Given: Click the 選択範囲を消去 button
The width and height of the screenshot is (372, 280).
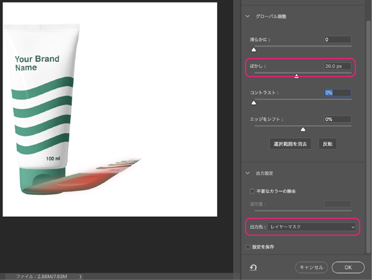Looking at the screenshot, I should [290, 144].
